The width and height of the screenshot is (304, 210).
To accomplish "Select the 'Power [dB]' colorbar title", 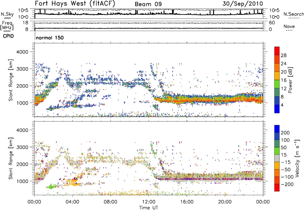I will tap(290, 80).
